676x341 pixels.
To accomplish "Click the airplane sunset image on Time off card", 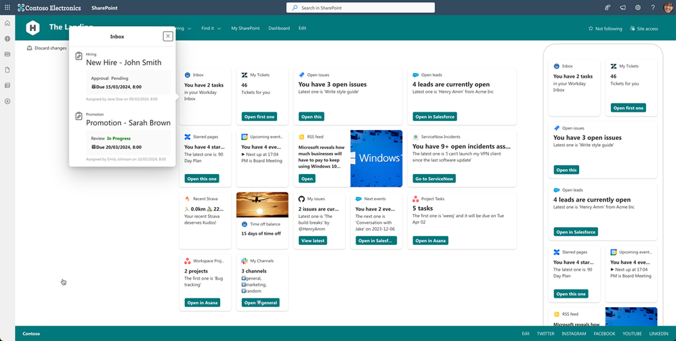I will click(x=262, y=204).
